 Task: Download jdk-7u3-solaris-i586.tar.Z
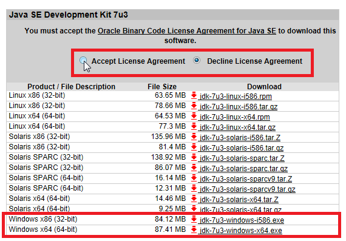[240, 138]
